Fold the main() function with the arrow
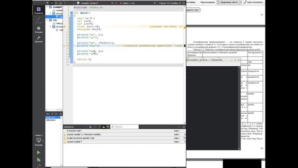The image size is (298, 168). pyautogui.click(x=72, y=13)
